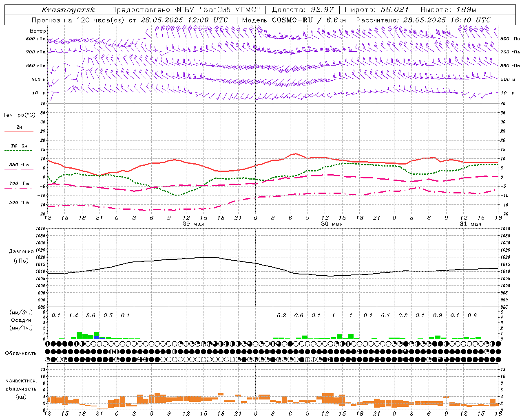The height and width of the screenshot is (417, 522).
Task: Select the (км) units label
Action: pyautogui.click(x=22, y=397)
